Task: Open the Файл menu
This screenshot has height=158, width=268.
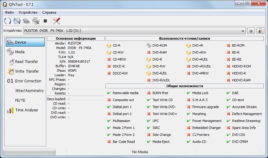Action: [x=9, y=12]
